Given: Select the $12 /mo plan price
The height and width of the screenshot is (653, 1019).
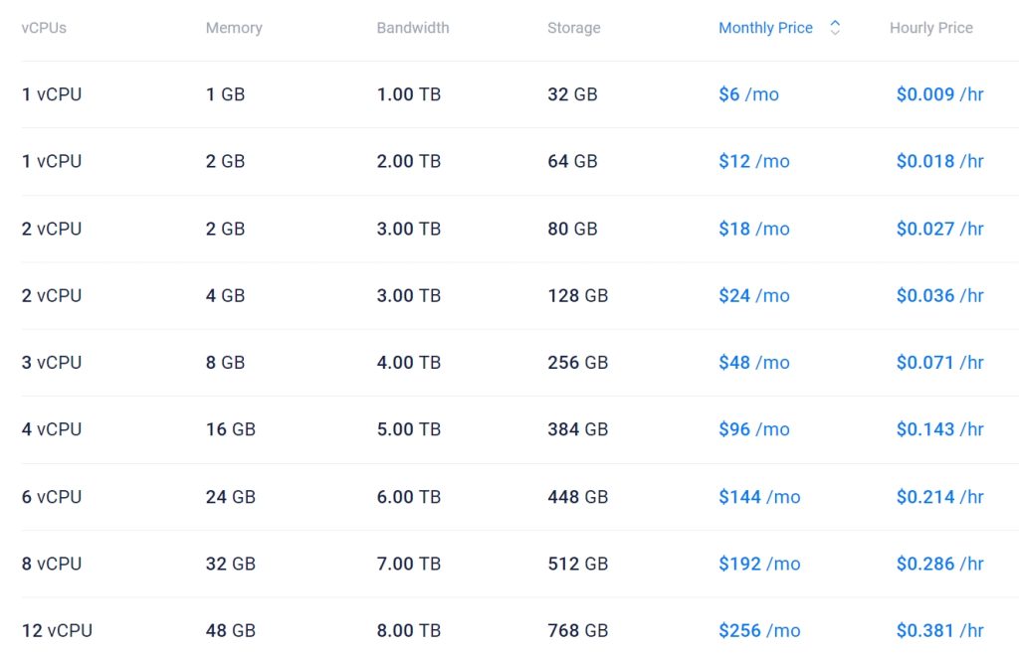Looking at the screenshot, I should coord(753,161).
